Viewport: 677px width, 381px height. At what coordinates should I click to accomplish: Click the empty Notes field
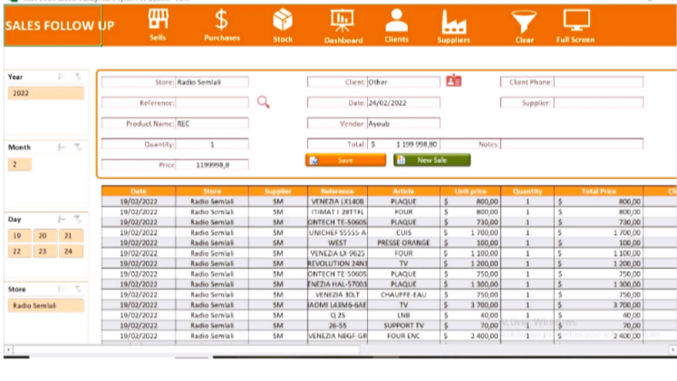[572, 144]
